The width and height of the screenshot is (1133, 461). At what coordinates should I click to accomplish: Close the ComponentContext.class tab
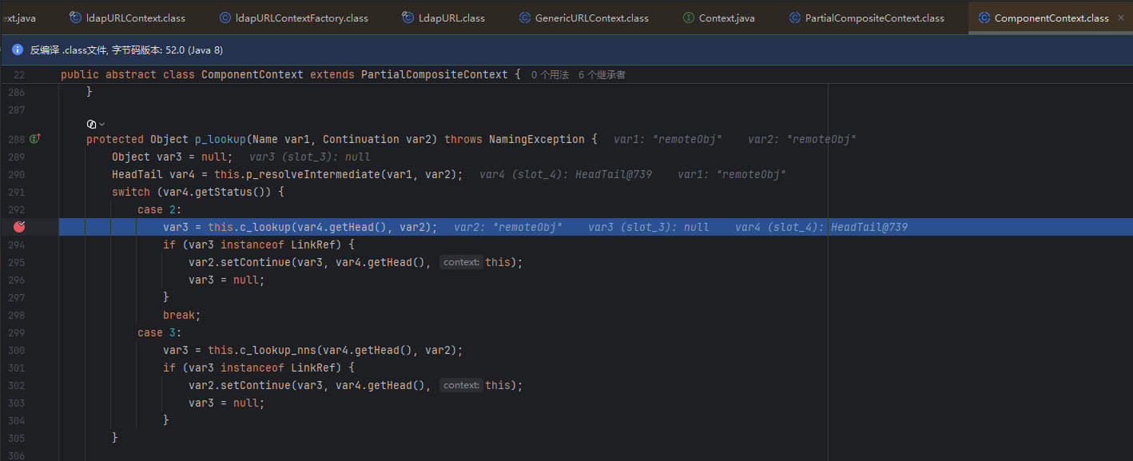(x=1122, y=18)
